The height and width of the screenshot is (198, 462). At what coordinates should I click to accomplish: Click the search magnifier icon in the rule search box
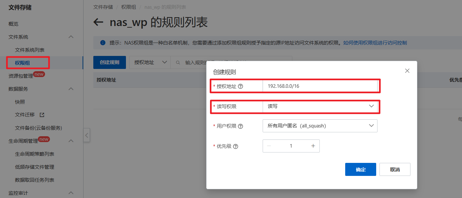pos(178,62)
